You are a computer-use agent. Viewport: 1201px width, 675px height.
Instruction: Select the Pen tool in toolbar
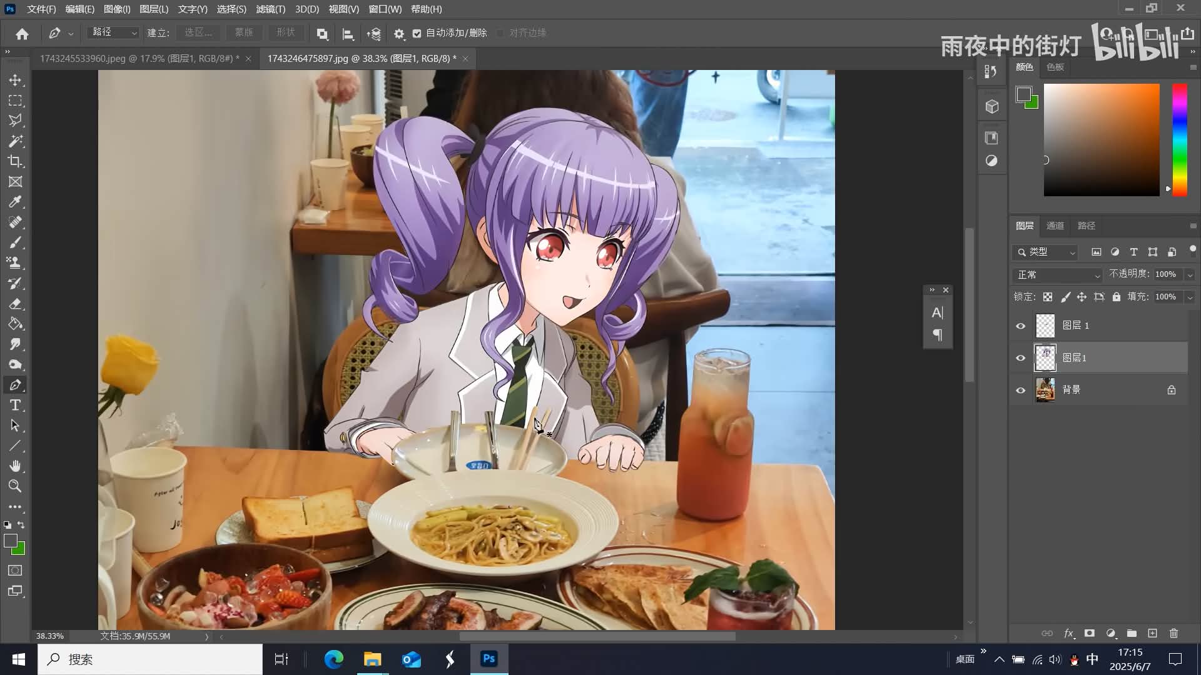coord(15,385)
